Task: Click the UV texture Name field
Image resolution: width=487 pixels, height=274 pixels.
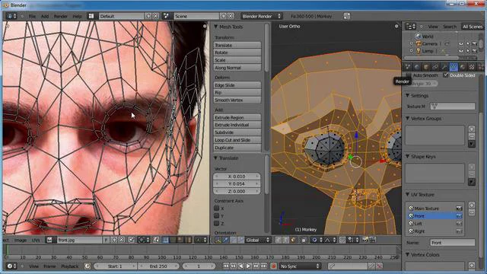Action: (x=453, y=243)
